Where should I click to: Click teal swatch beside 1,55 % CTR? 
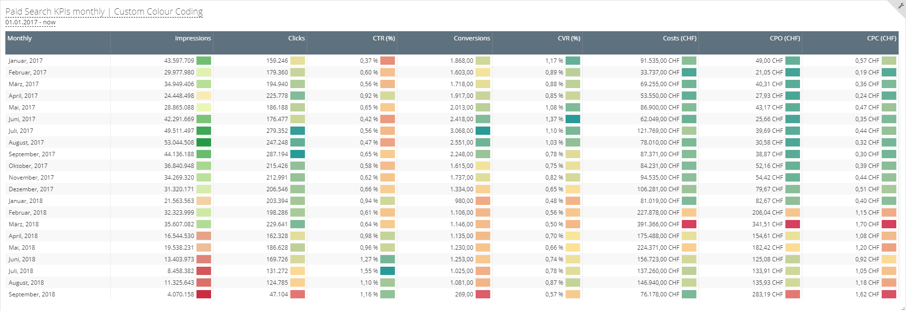(388, 271)
